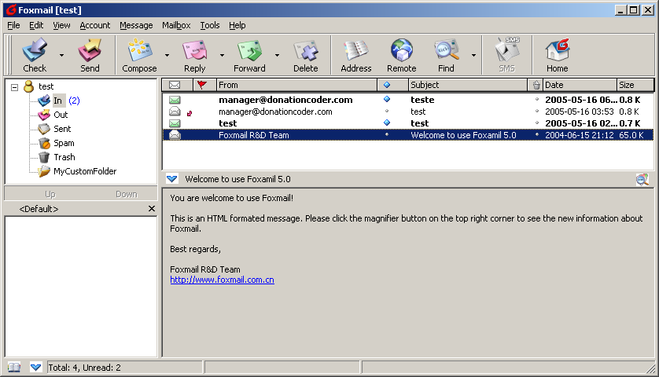Delete the selected message
The image size is (659, 377).
pyautogui.click(x=306, y=55)
